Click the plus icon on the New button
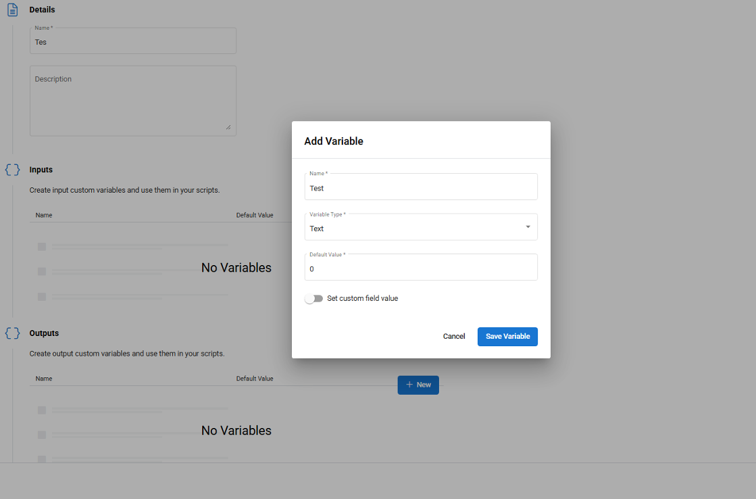756x499 pixels. point(409,385)
